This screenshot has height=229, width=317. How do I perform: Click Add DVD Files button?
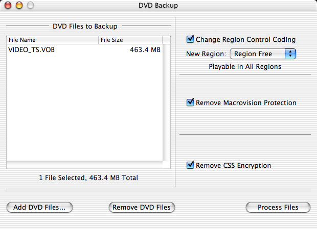[x=39, y=207]
